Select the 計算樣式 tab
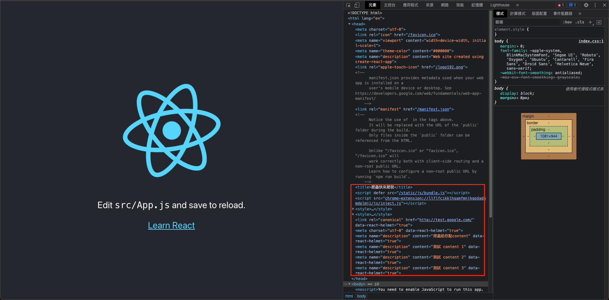The image size is (609, 300). point(518,14)
